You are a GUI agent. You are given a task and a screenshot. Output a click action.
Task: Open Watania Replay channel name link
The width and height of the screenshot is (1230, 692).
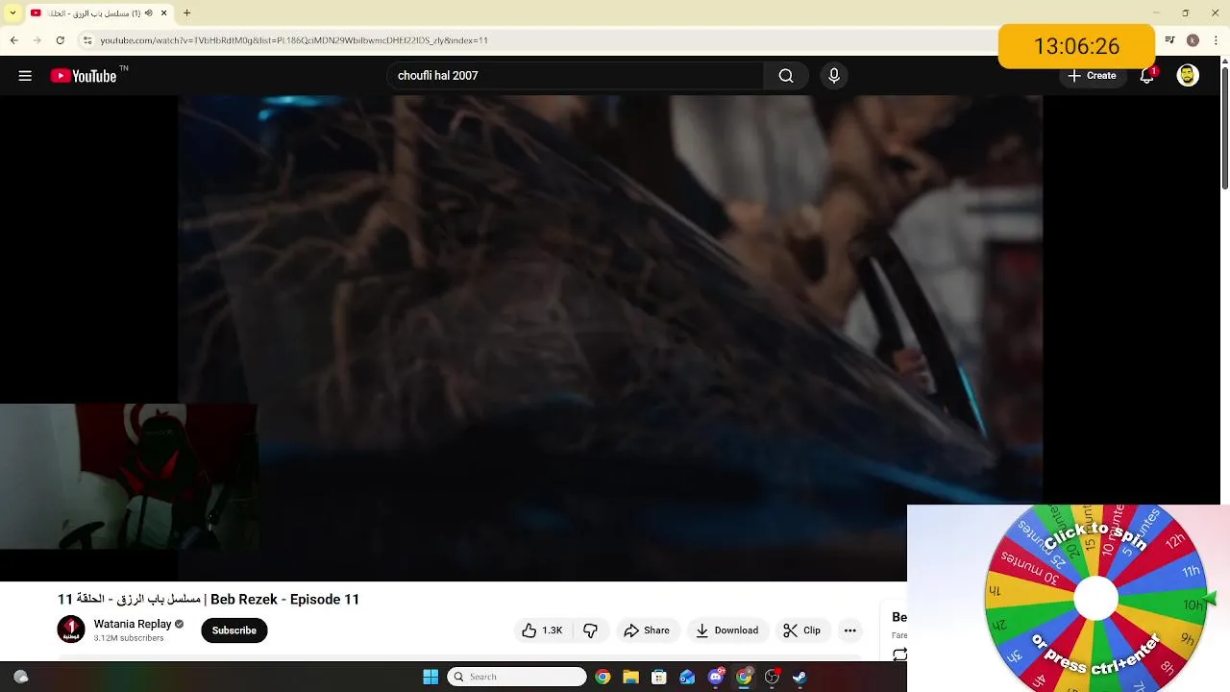pos(132,624)
